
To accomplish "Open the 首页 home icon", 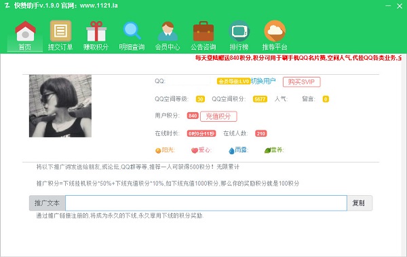I will [x=25, y=31].
